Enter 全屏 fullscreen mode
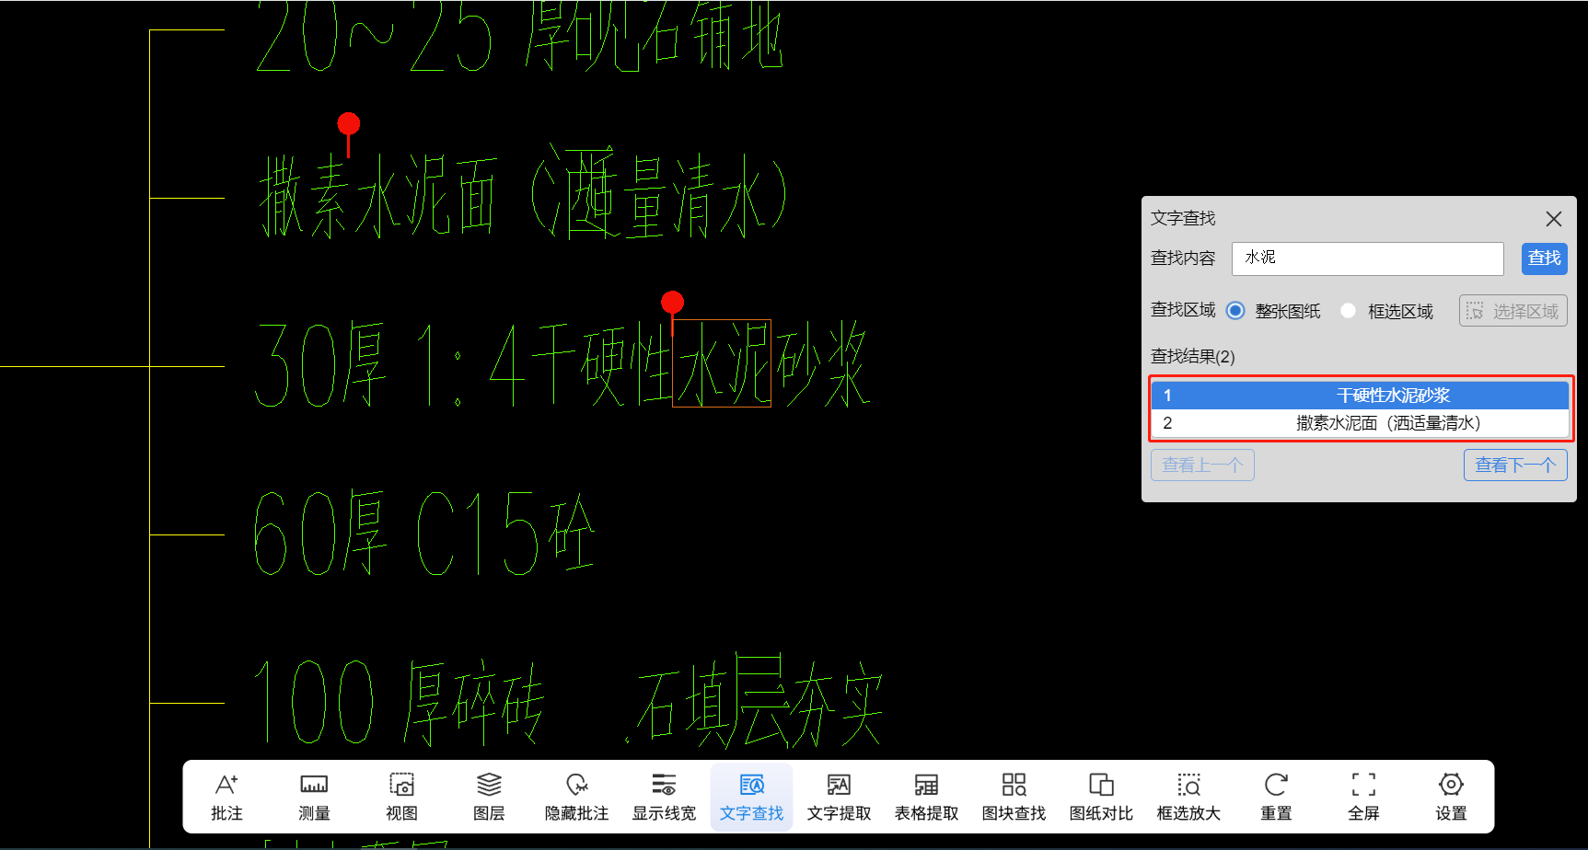The height and width of the screenshot is (850, 1588). 1363,797
